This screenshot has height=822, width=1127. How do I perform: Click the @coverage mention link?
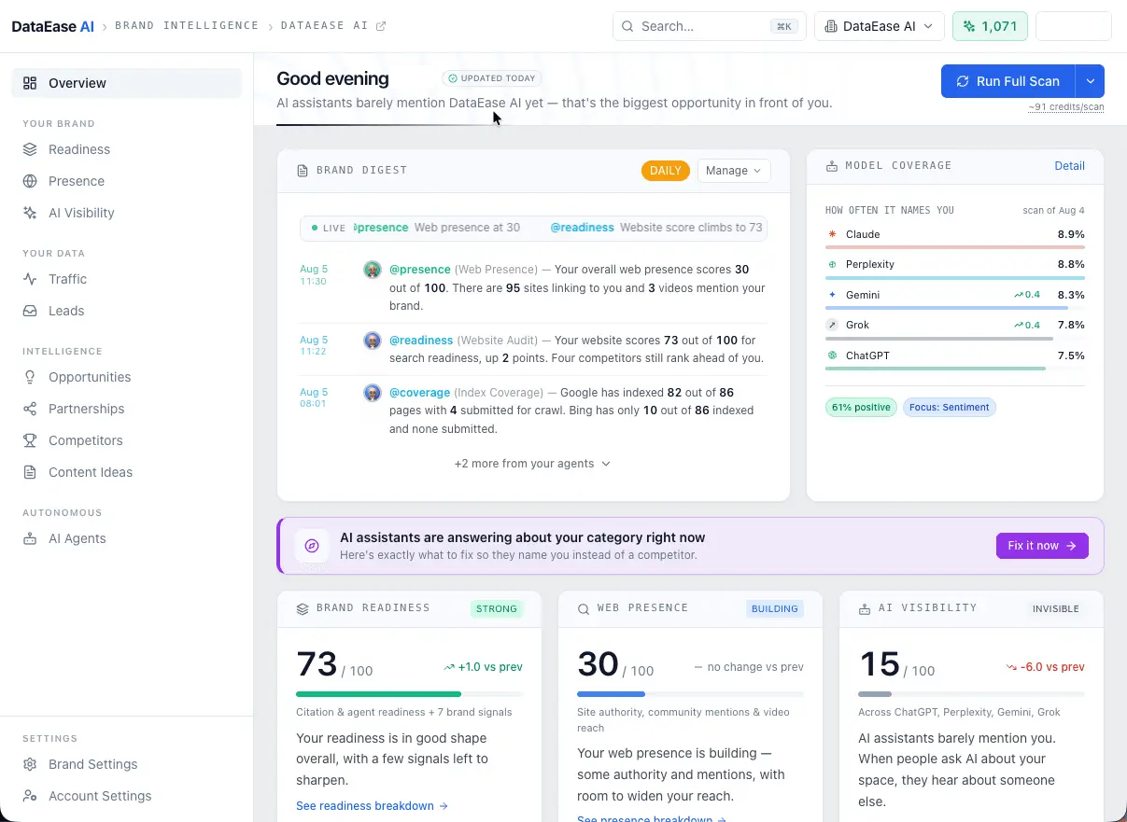pos(420,393)
